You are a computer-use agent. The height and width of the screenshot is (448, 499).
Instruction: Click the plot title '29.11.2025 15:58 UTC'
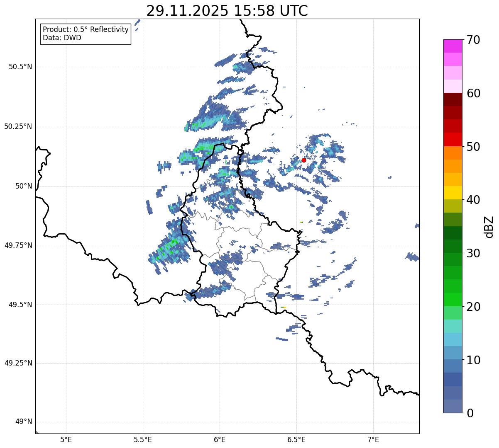(227, 11)
